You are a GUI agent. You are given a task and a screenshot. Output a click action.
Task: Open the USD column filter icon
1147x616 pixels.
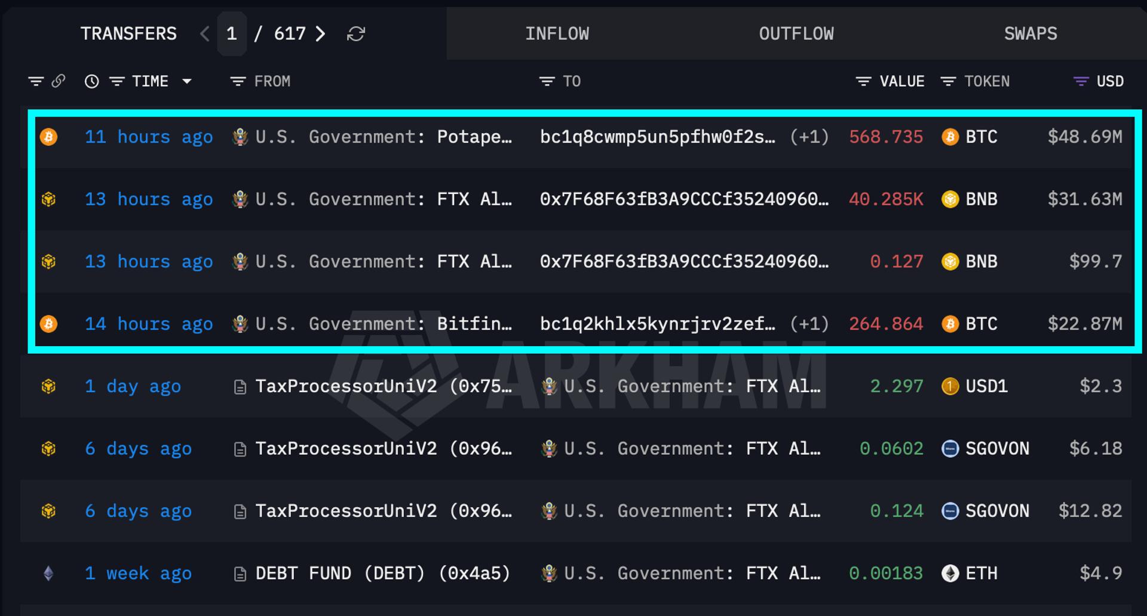coord(1081,81)
